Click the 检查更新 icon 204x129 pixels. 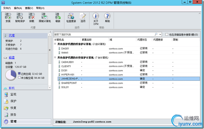71,16
